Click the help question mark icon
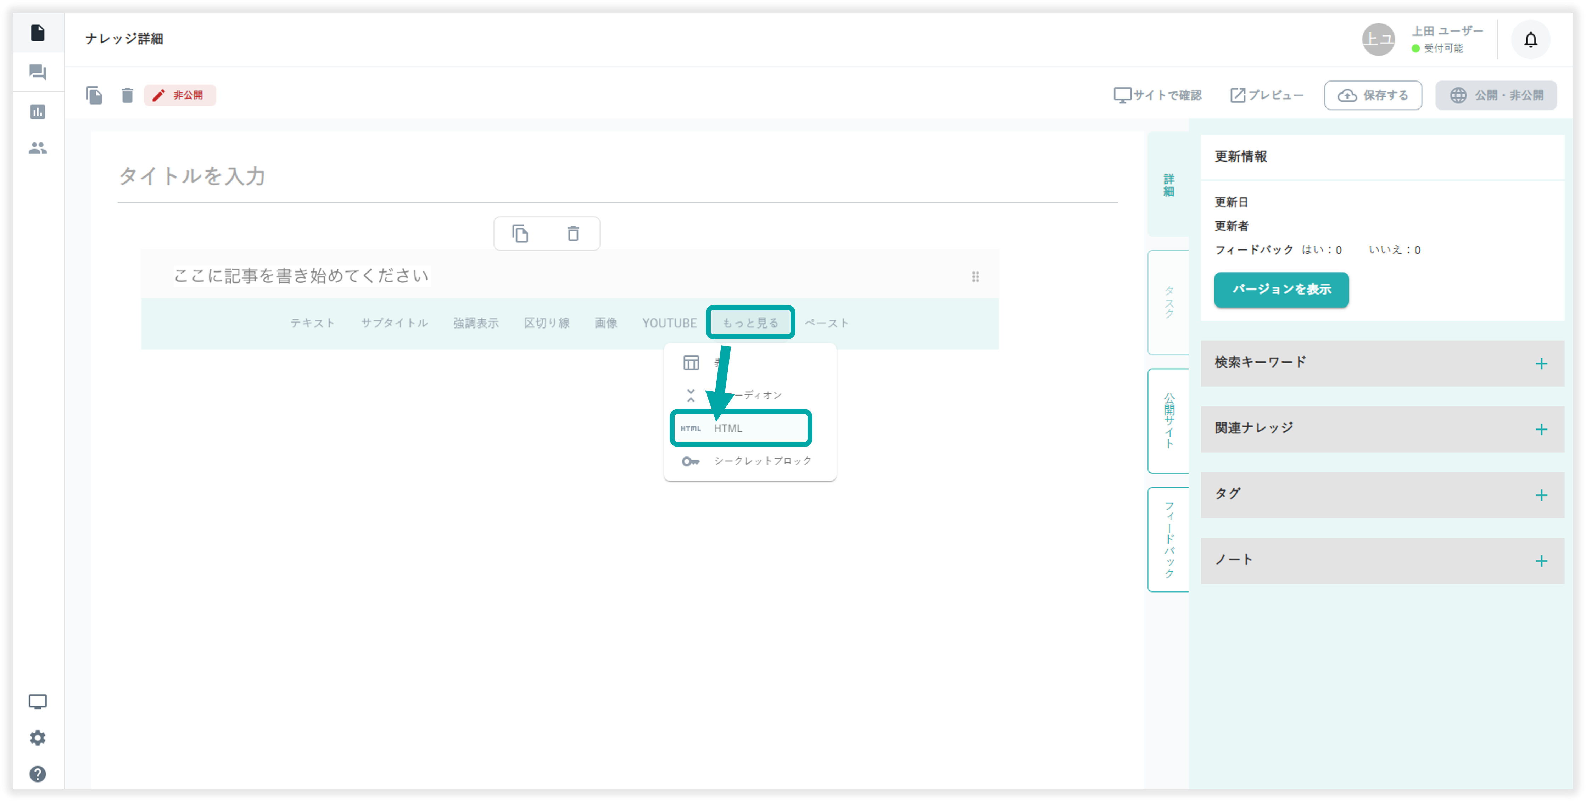The width and height of the screenshot is (1586, 802). click(x=38, y=774)
